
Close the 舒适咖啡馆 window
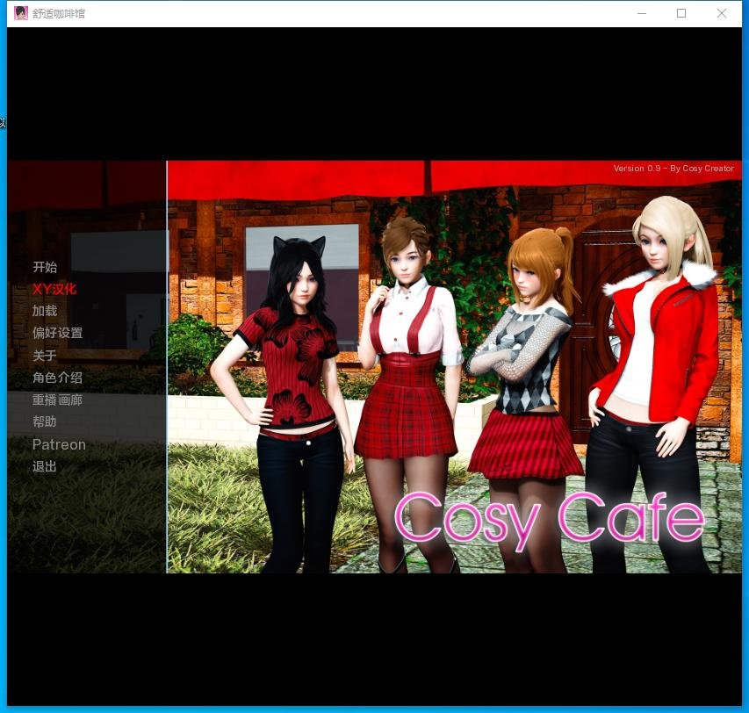(722, 13)
